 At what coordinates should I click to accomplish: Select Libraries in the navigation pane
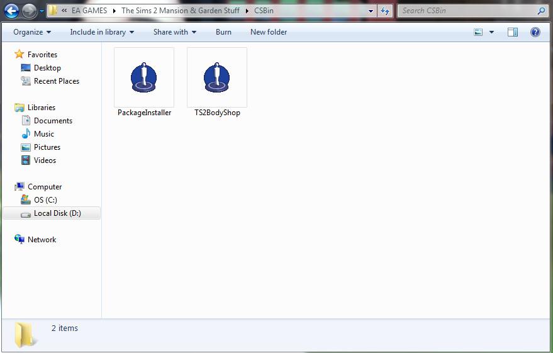[42, 108]
